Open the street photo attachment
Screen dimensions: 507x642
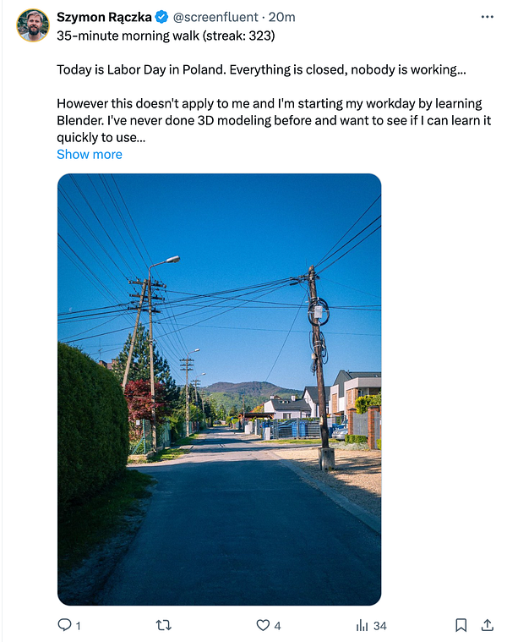219,389
